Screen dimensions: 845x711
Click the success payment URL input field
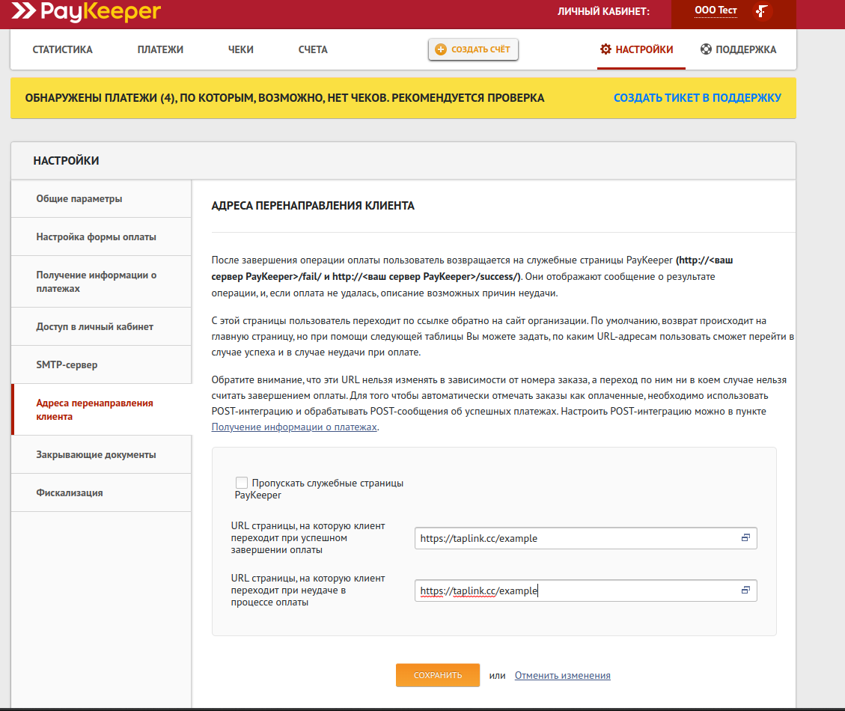click(x=586, y=538)
